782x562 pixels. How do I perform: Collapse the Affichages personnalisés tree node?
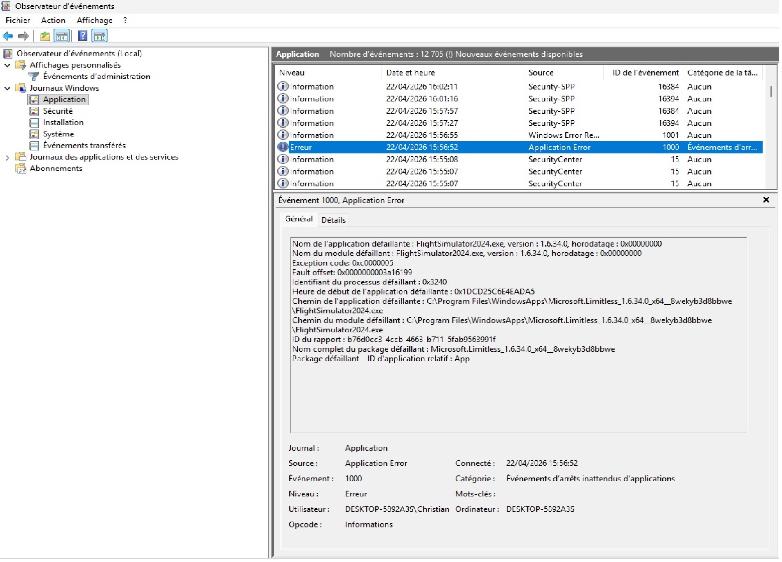7,66
